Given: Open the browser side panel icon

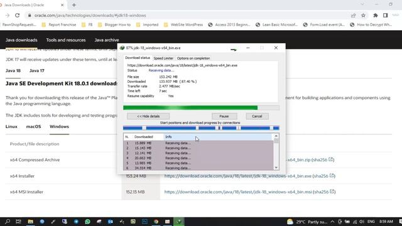Looking at the screenshot, I should (385, 15).
